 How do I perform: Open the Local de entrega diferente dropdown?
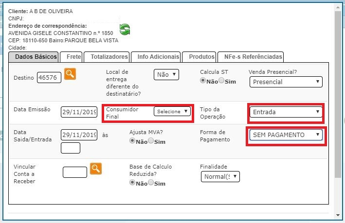pos(166,75)
